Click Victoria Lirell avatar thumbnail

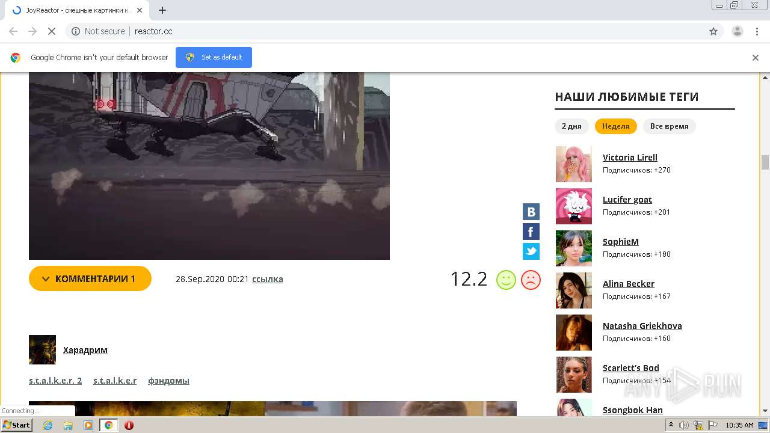pyautogui.click(x=574, y=164)
